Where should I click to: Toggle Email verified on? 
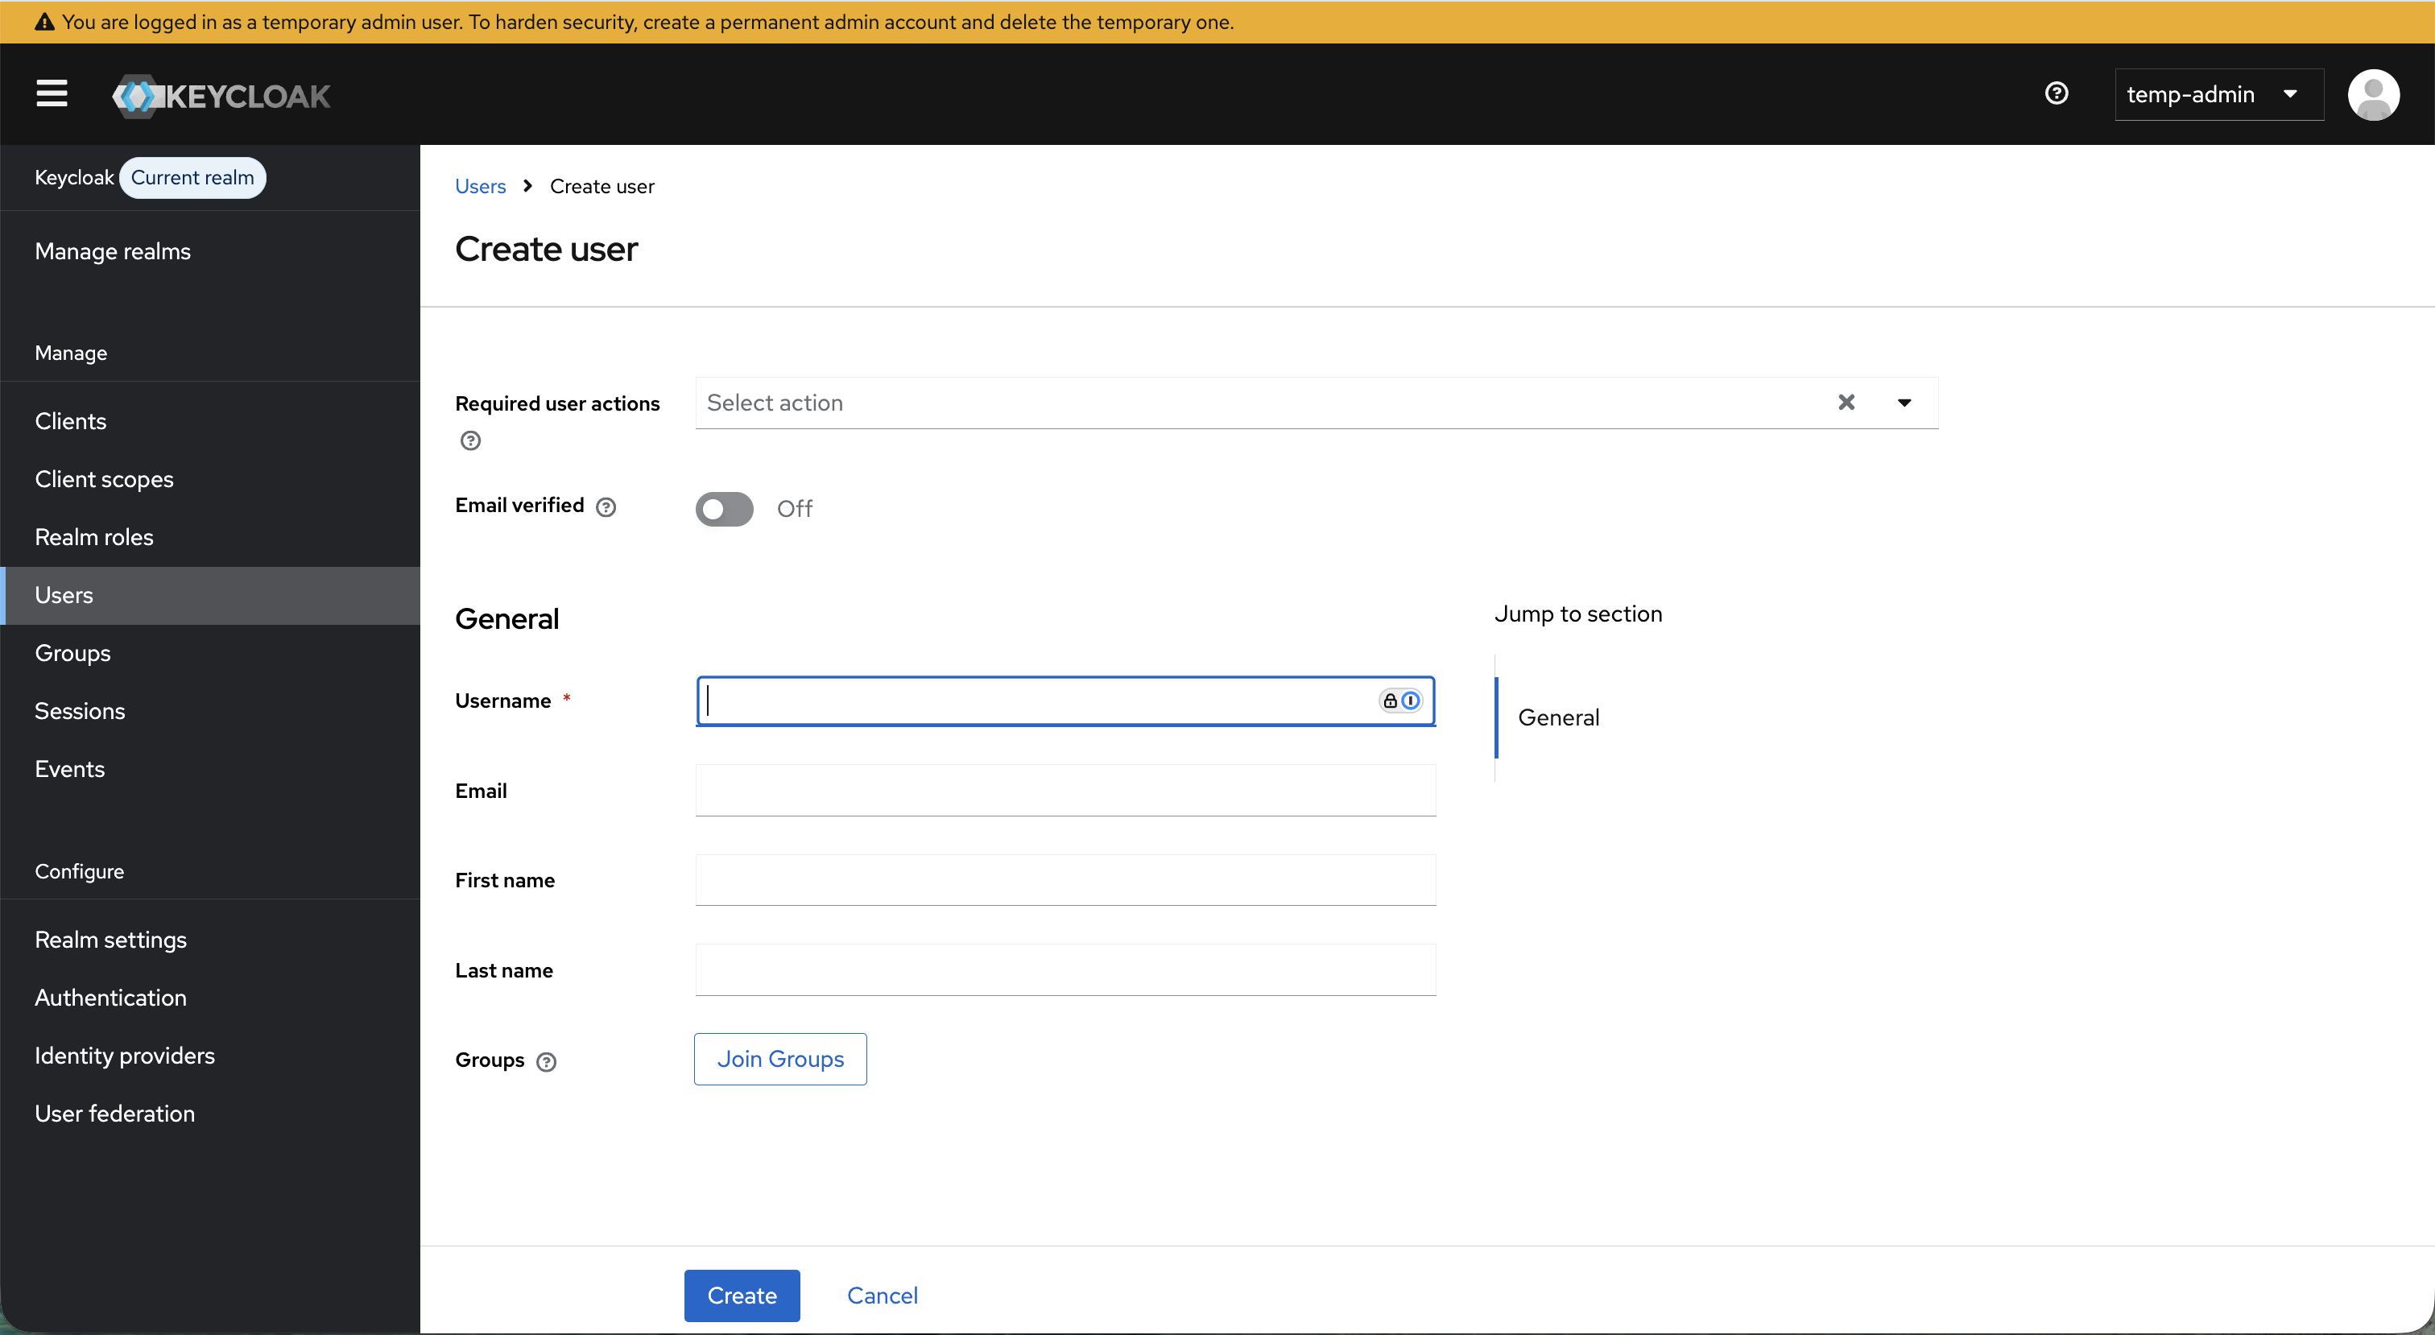[724, 509]
